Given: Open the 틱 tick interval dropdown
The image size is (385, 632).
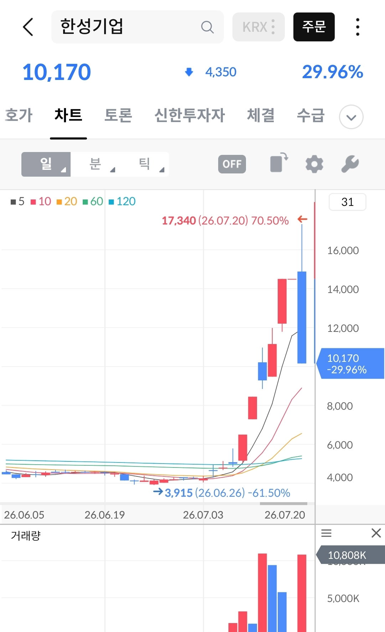Looking at the screenshot, I should (144, 164).
